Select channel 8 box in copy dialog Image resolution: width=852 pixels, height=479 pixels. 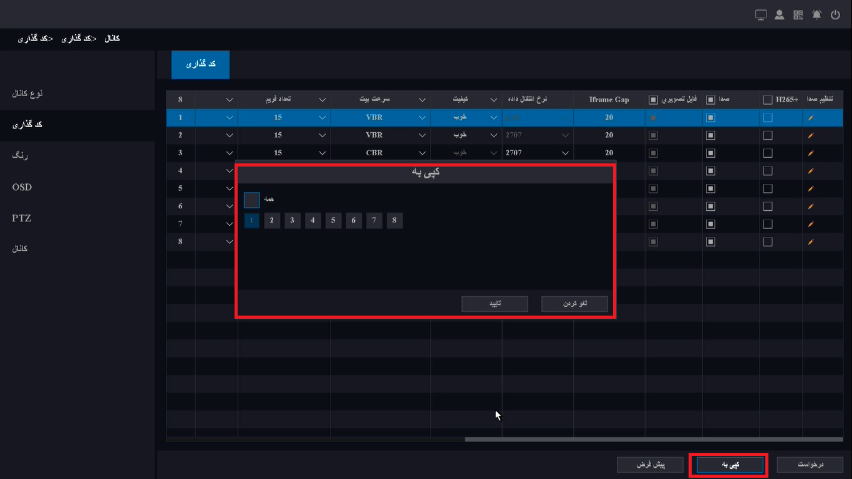coord(395,220)
